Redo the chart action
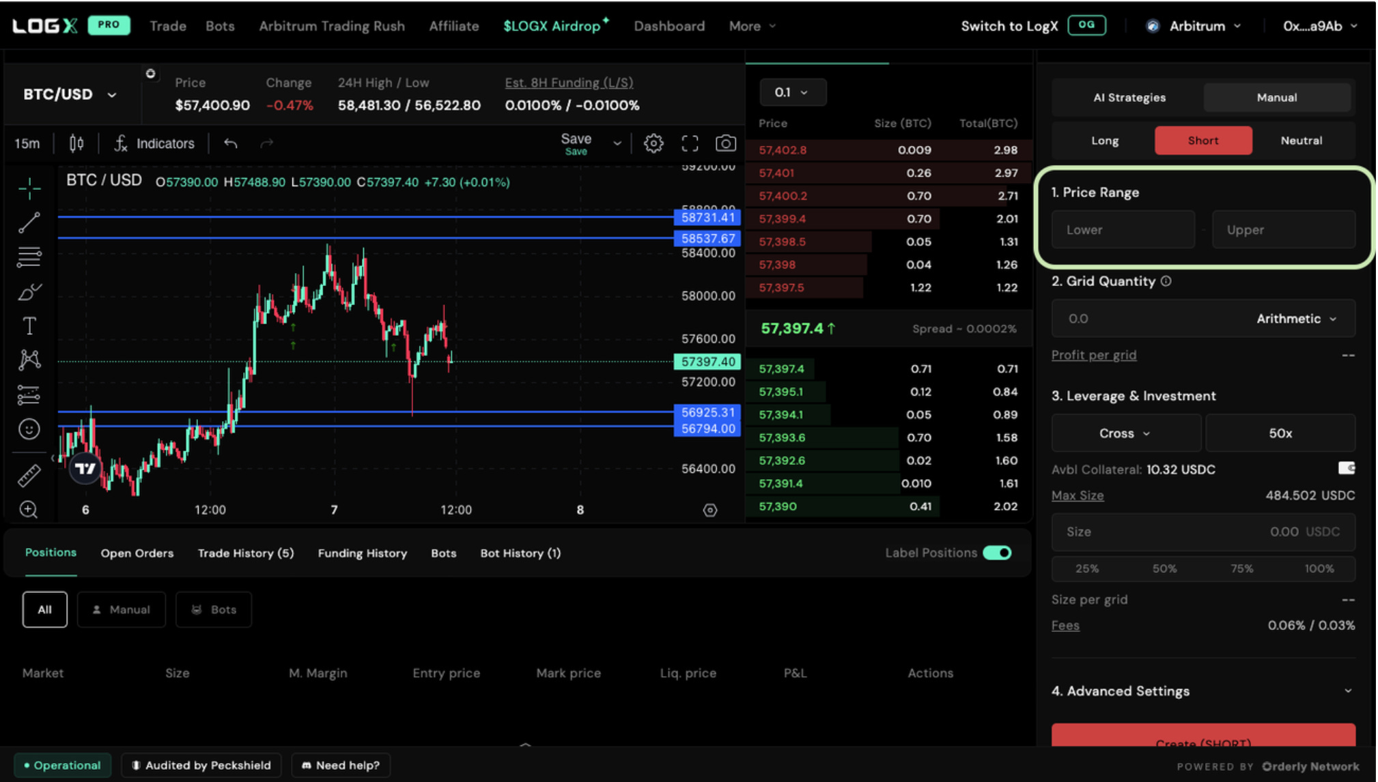 (267, 143)
